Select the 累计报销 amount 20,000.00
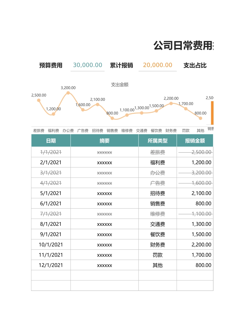The width and height of the screenshot is (252, 326). coord(158,65)
